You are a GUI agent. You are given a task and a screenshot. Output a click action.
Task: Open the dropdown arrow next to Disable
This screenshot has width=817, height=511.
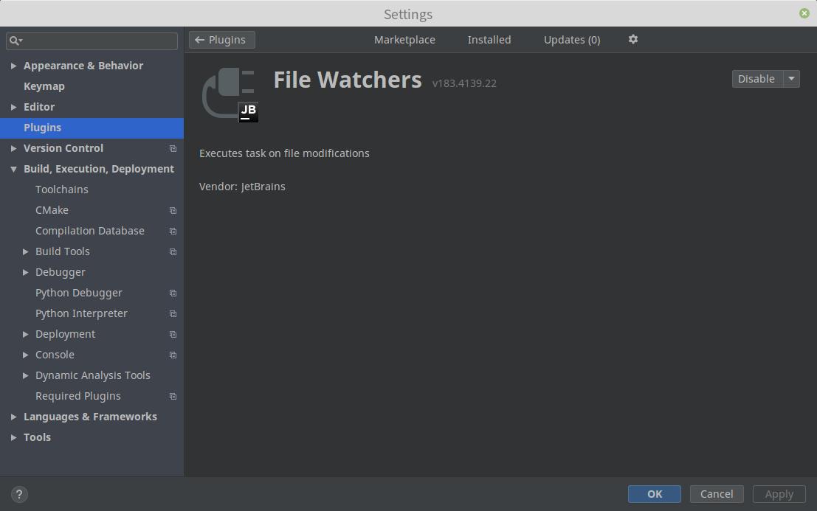[x=793, y=78]
